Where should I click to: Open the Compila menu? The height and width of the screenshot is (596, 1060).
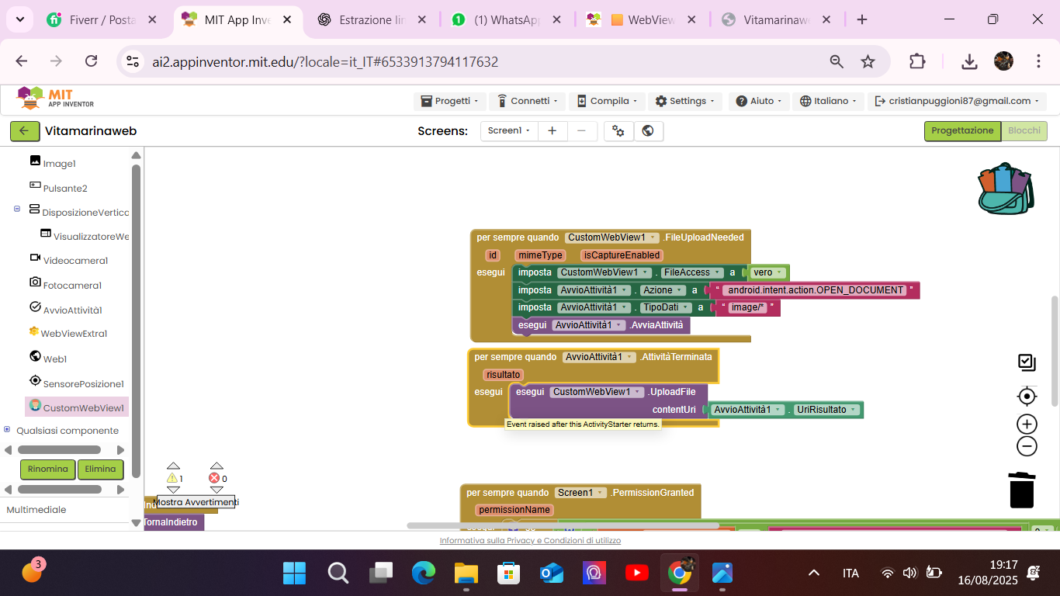point(607,101)
